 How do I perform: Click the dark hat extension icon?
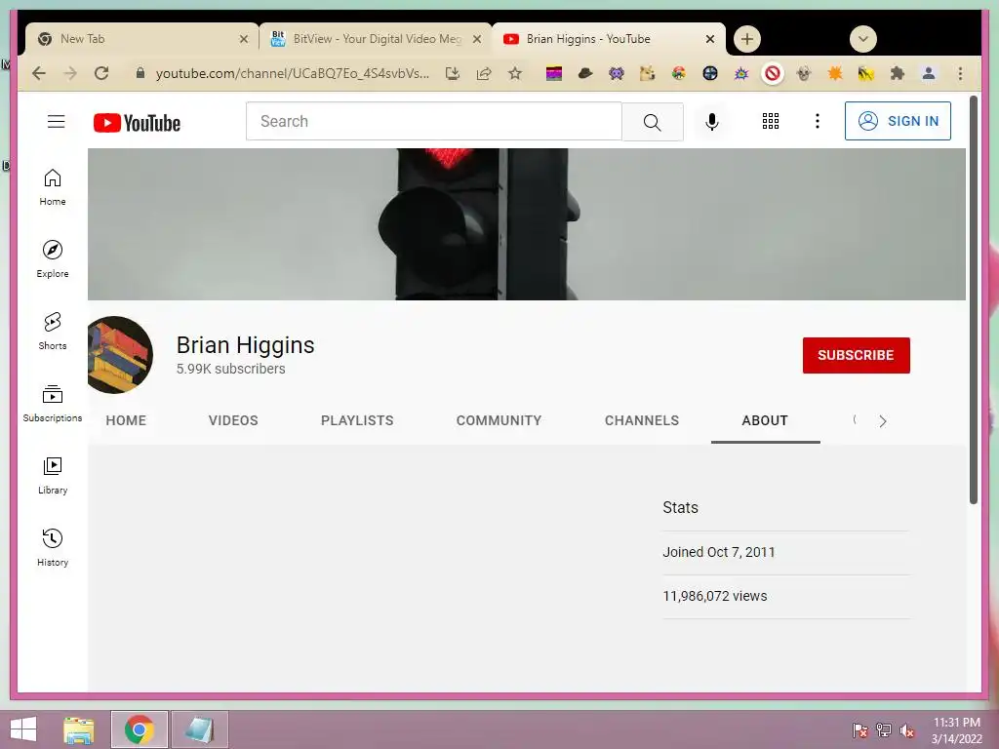tap(585, 73)
